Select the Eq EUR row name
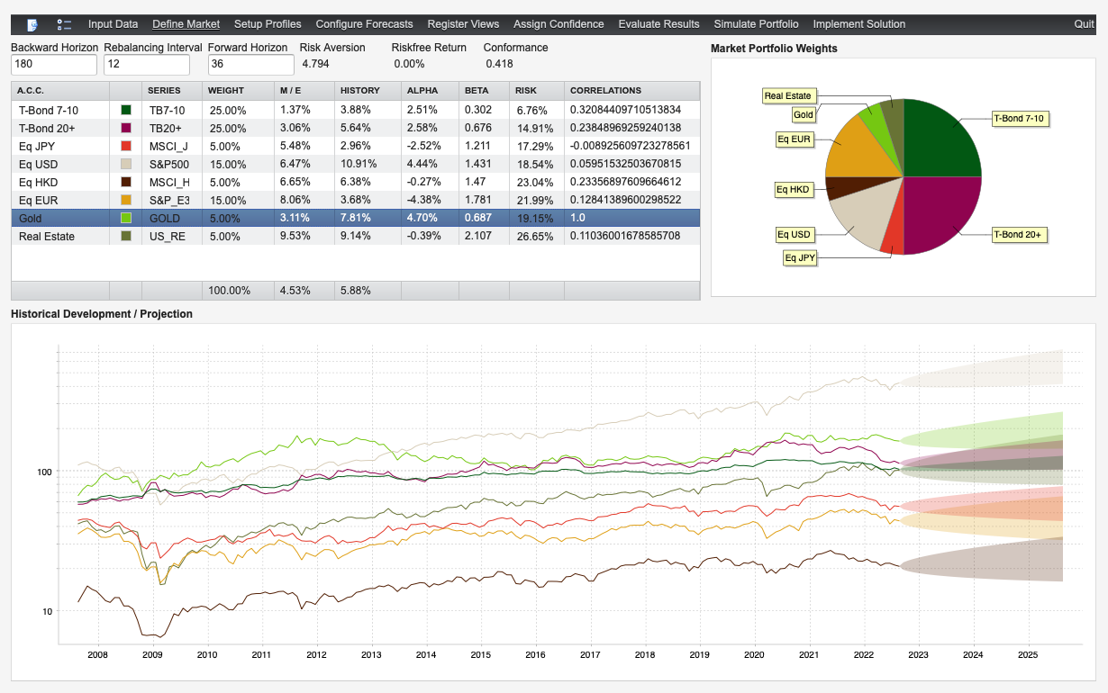1108x693 pixels. (38, 200)
